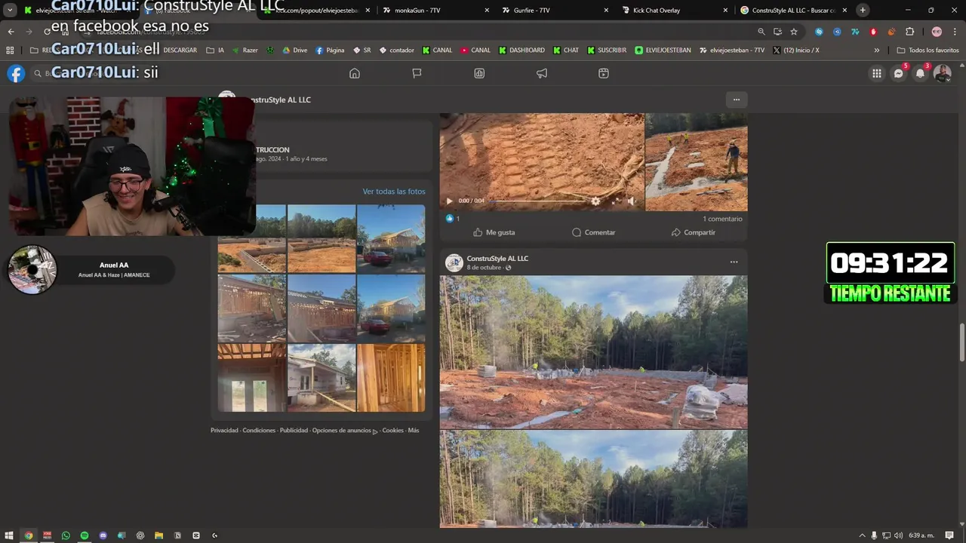
Task: Open the 'contador' bookmark
Action: (396, 51)
